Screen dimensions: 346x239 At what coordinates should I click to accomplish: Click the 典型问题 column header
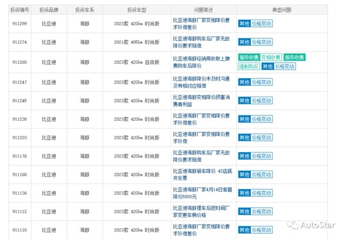(x=282, y=10)
